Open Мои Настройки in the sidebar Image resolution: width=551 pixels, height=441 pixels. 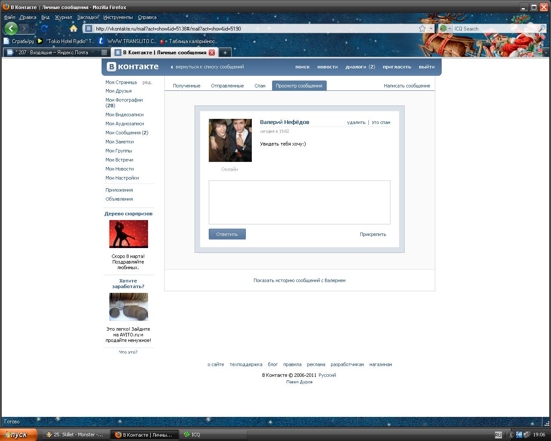click(x=122, y=178)
